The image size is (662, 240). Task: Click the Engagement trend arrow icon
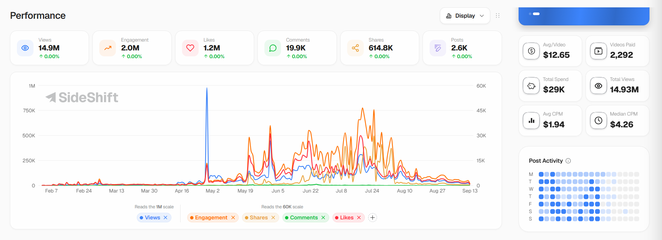tap(108, 48)
